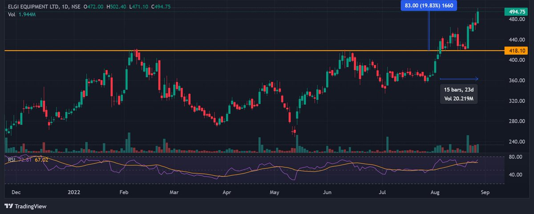Click the Jun label on time axis
Image resolution: width=534 pixels, height=214 pixels.
click(328, 193)
